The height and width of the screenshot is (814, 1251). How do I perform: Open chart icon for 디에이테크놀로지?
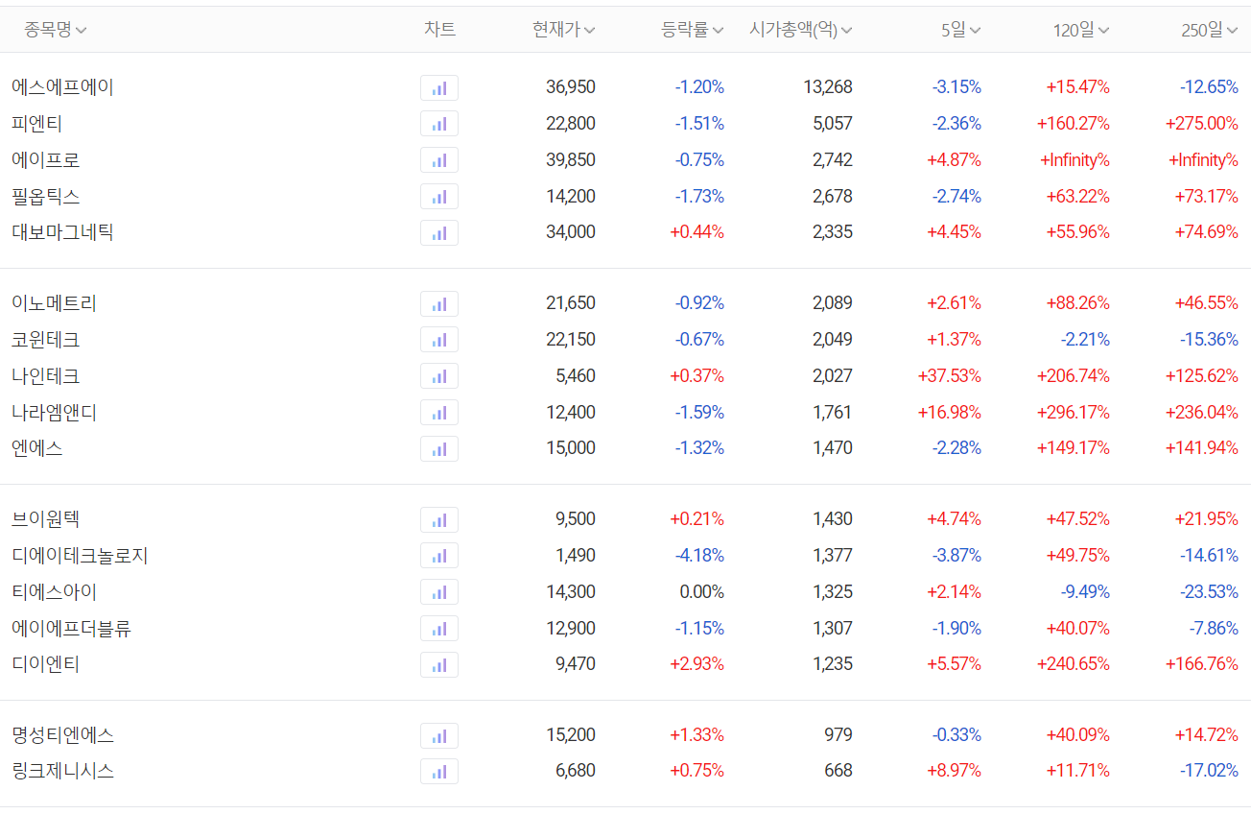[x=439, y=556]
